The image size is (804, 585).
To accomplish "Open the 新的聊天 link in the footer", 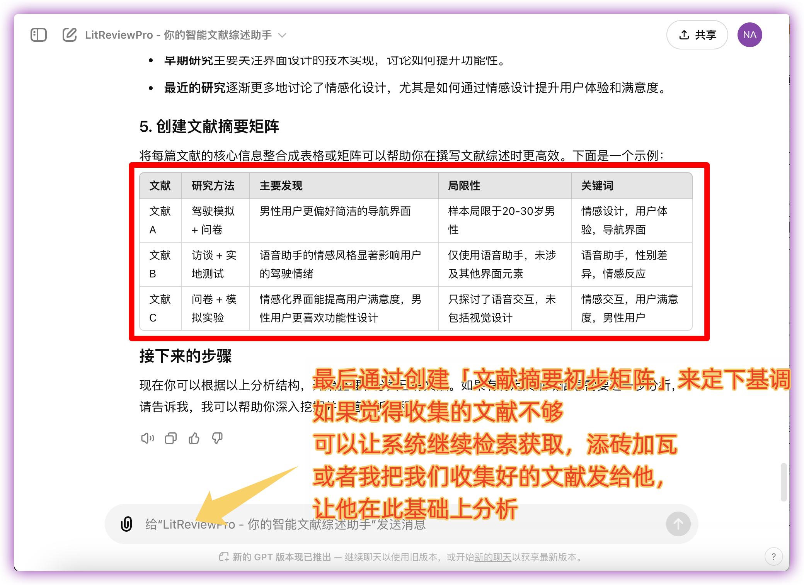I will (493, 557).
